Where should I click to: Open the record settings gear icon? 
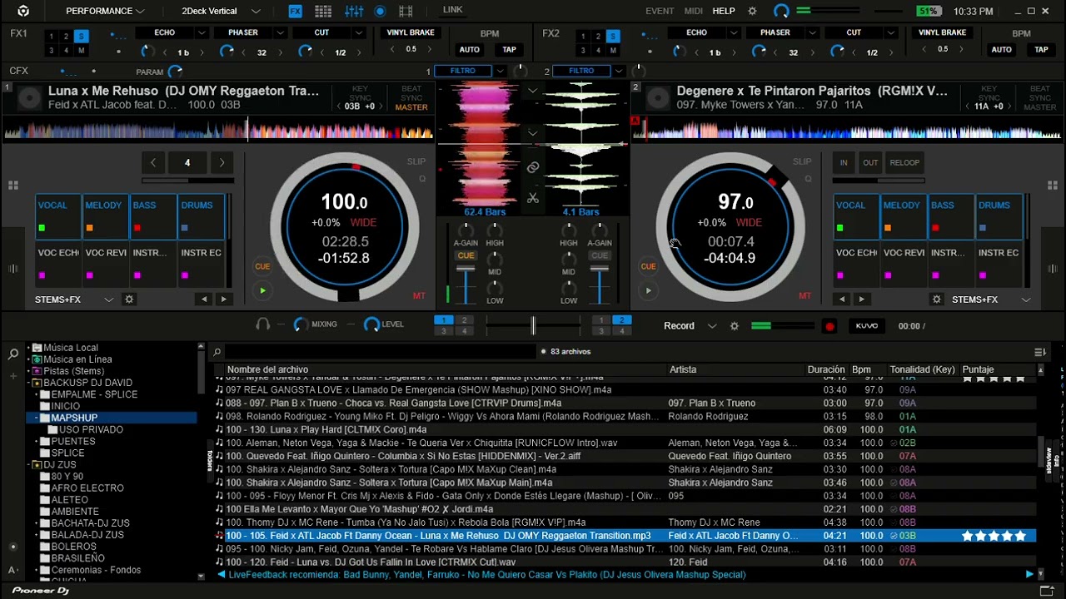[735, 326]
